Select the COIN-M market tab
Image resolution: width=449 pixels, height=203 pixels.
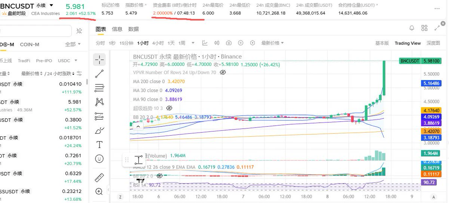[30, 44]
